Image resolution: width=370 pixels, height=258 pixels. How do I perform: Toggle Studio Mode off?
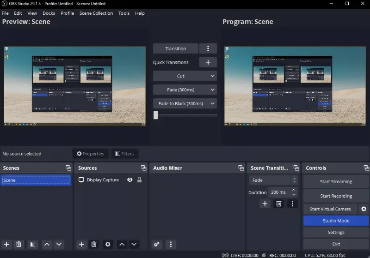tap(336, 221)
